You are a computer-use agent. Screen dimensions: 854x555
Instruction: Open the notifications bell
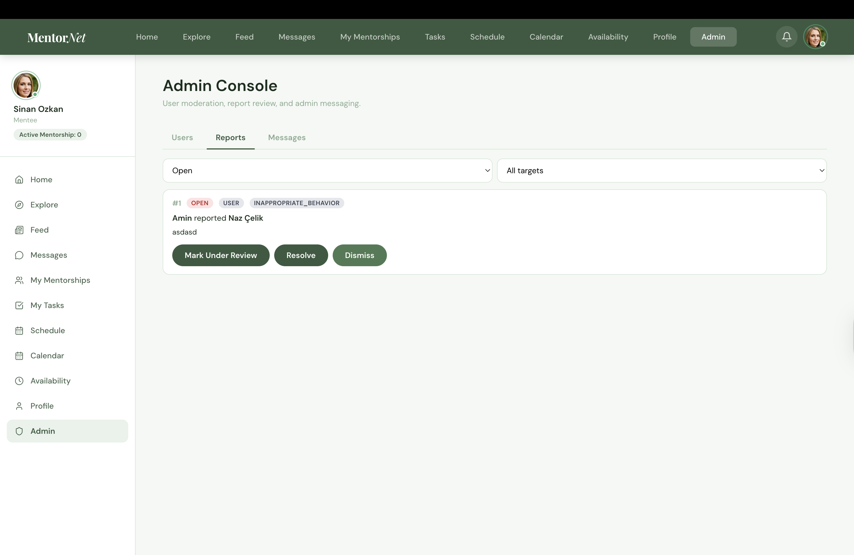point(787,37)
